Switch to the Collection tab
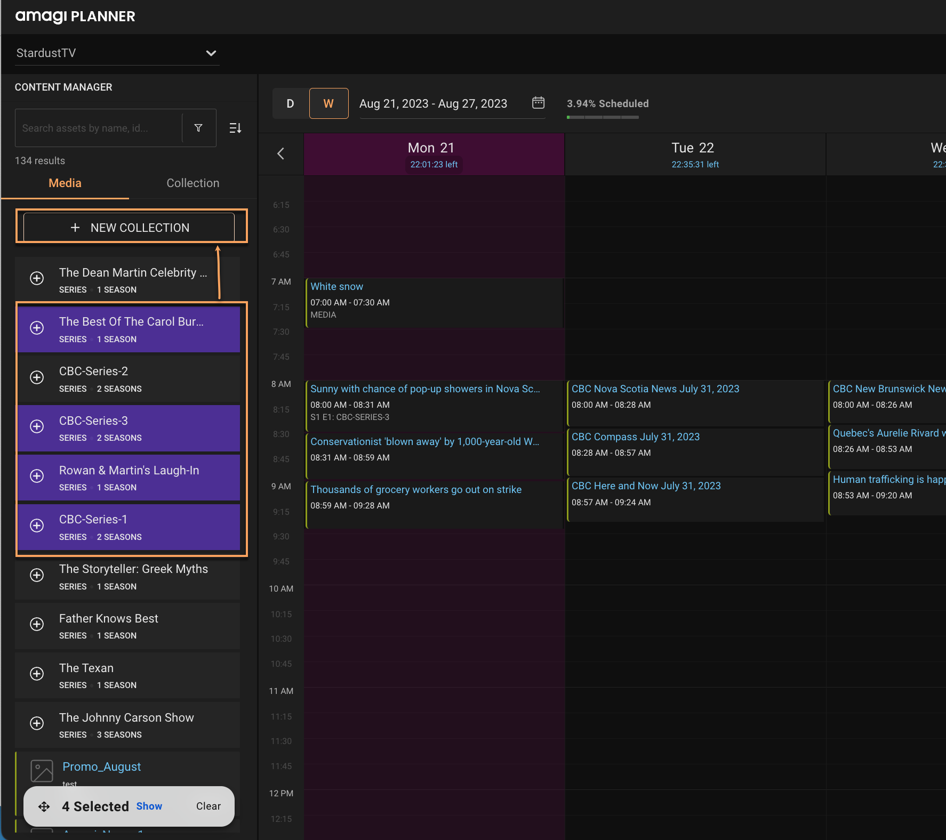This screenshot has width=946, height=840. 193,183
